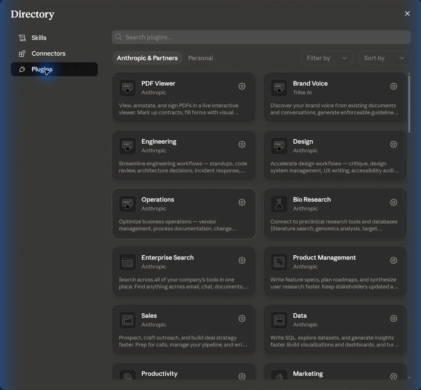The width and height of the screenshot is (421, 390).
Task: Click the Brand Voice plugin icon
Action: pos(279,88)
